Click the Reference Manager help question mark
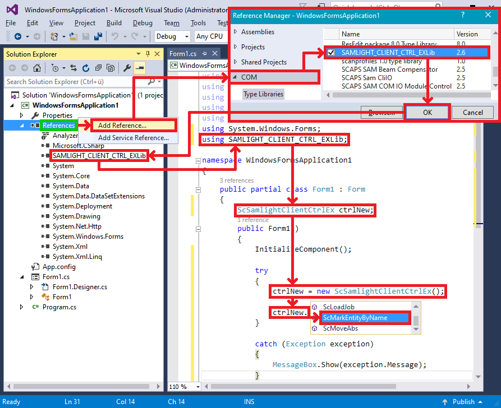This screenshot has height=408, width=501. pos(463,15)
